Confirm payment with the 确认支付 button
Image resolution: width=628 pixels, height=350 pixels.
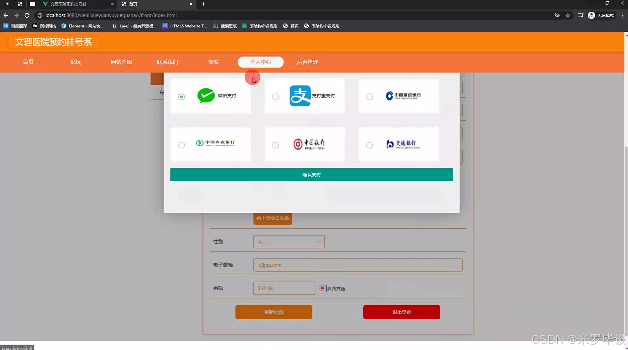click(311, 175)
